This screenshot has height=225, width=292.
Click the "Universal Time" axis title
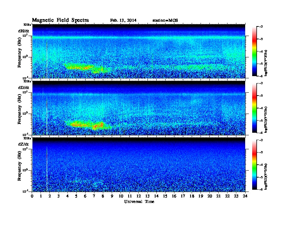pos(139,201)
